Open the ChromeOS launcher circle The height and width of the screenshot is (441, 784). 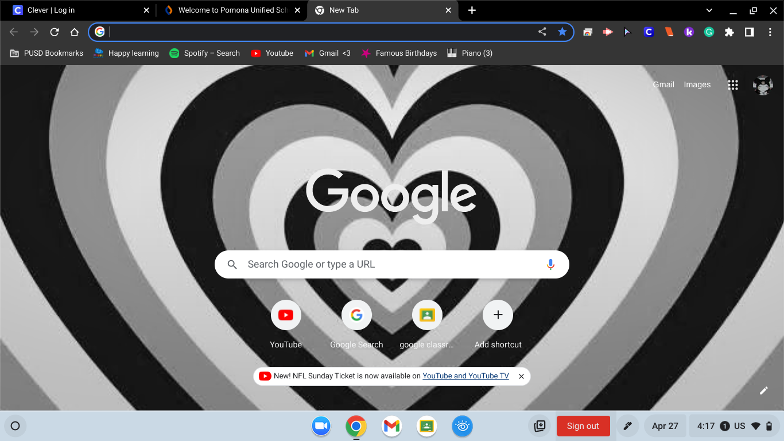pyautogui.click(x=15, y=426)
